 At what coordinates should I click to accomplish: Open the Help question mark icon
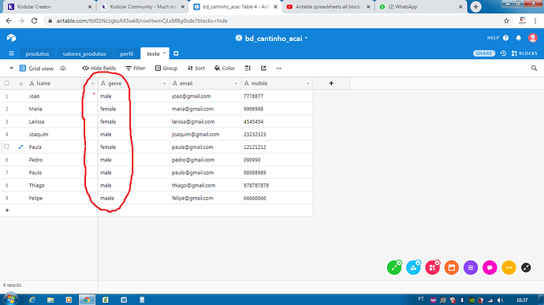[505, 38]
